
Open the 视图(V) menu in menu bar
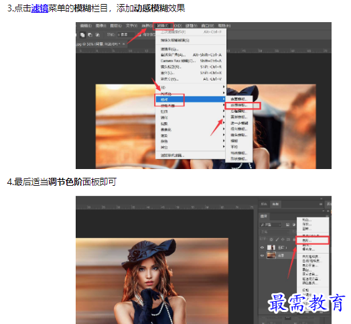191,25
